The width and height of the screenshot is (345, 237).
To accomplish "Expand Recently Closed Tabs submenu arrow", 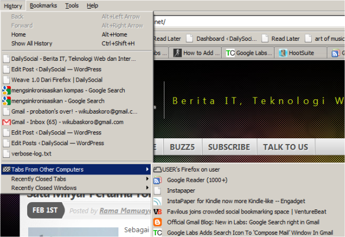I will click(x=147, y=179).
